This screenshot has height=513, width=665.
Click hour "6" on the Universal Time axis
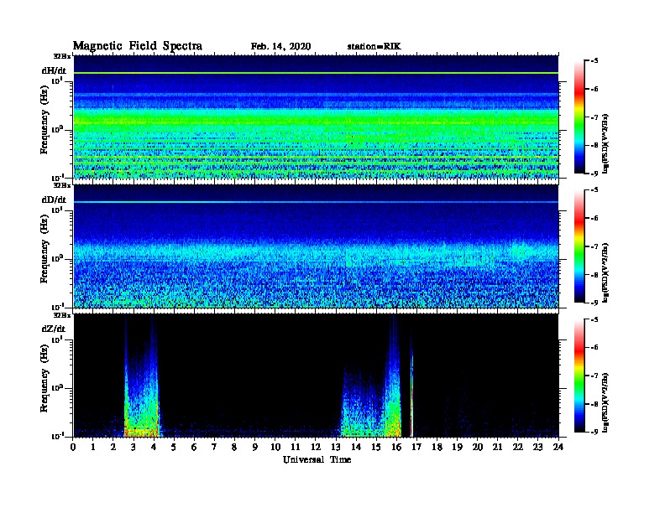click(x=194, y=448)
